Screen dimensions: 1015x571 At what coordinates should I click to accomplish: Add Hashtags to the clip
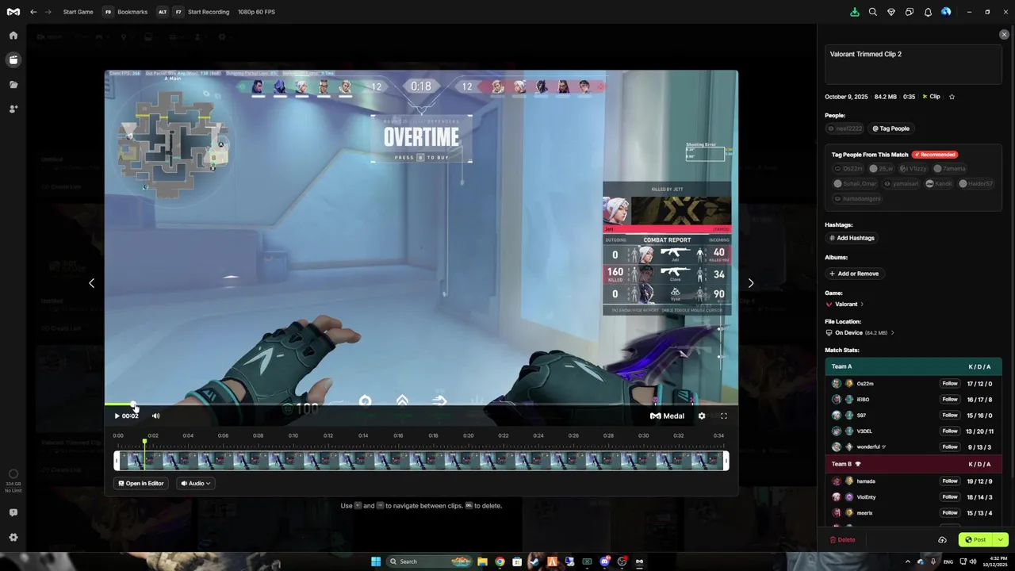(x=852, y=238)
